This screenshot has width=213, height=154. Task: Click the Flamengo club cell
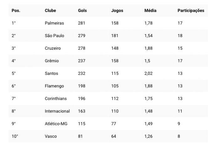(x=54, y=86)
